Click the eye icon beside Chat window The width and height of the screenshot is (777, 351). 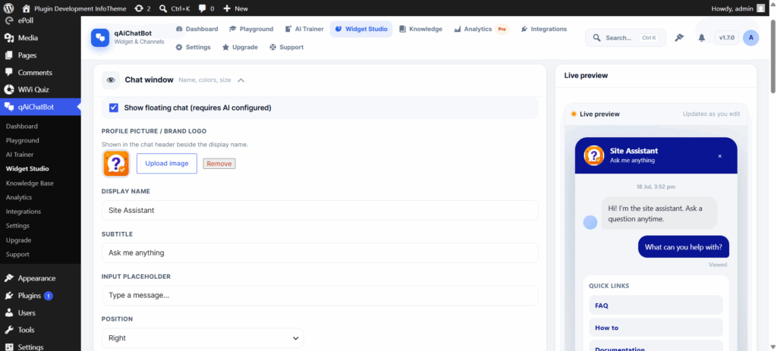point(111,80)
